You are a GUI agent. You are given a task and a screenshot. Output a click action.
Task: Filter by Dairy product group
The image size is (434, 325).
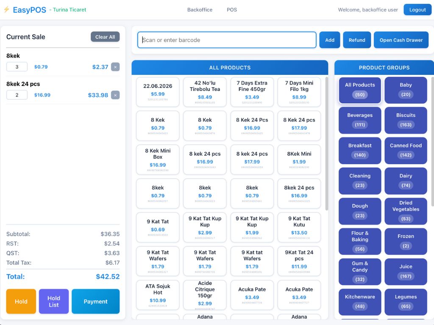click(406, 181)
